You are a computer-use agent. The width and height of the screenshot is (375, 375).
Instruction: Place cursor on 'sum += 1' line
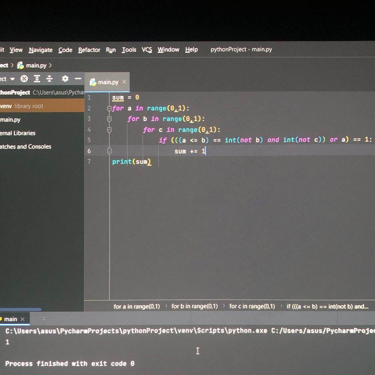pos(190,151)
